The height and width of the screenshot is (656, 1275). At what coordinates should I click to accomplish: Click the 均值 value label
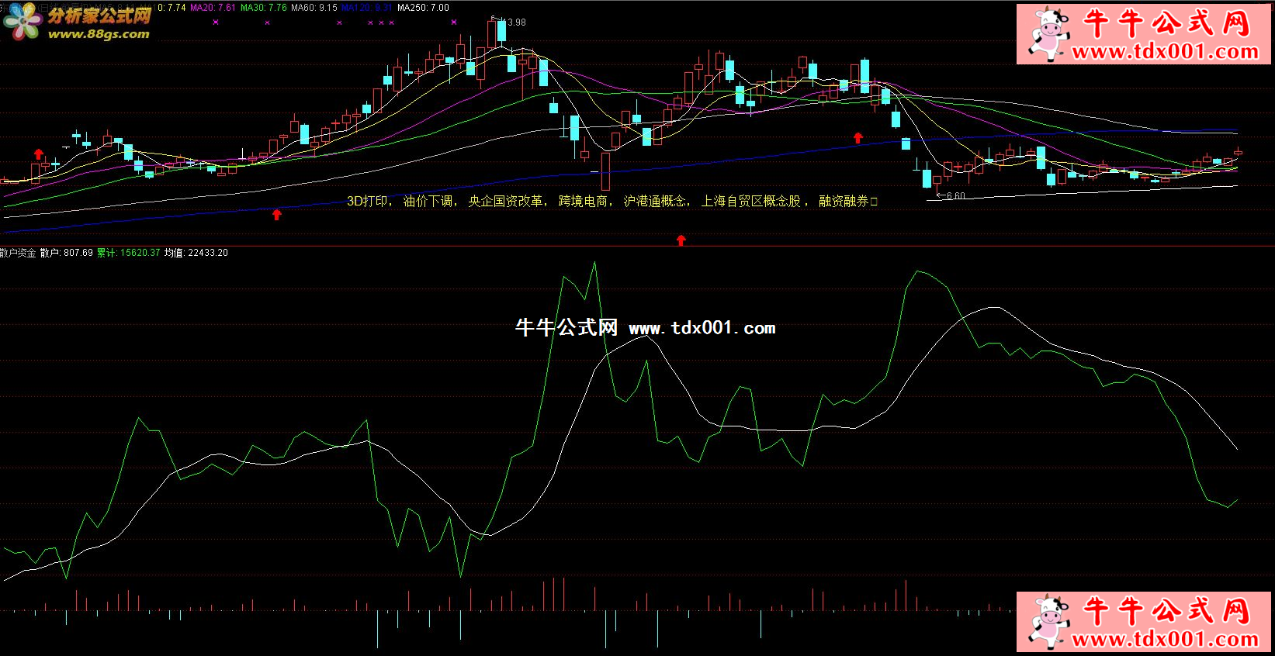click(196, 253)
